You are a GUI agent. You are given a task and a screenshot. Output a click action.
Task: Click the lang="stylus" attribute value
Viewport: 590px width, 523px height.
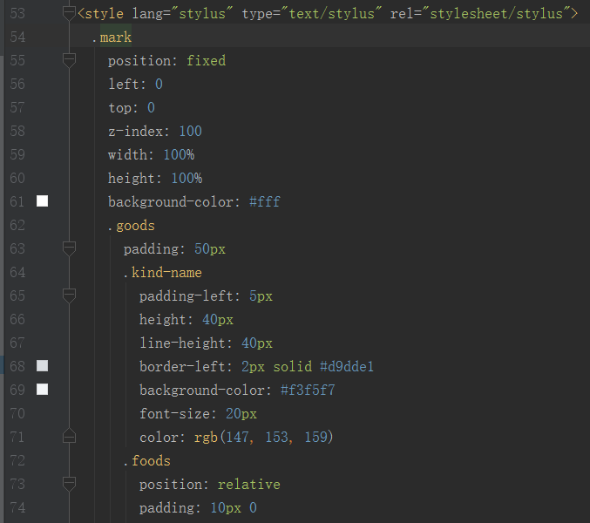201,14
